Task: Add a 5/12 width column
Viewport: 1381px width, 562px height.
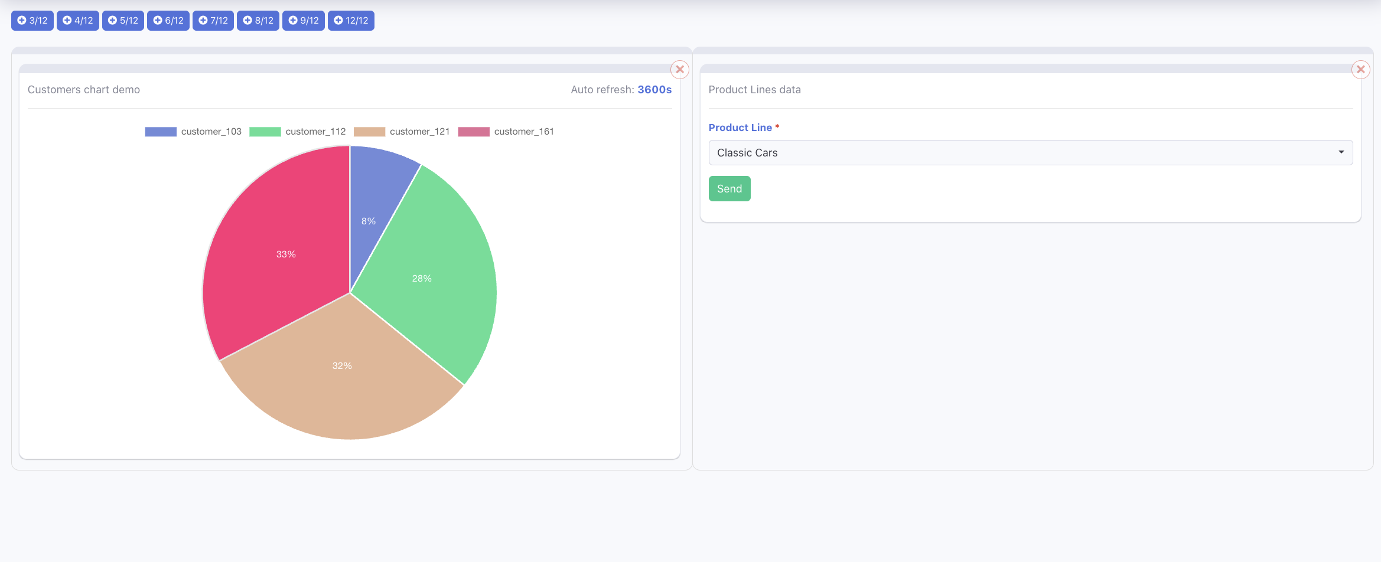Action: tap(123, 21)
